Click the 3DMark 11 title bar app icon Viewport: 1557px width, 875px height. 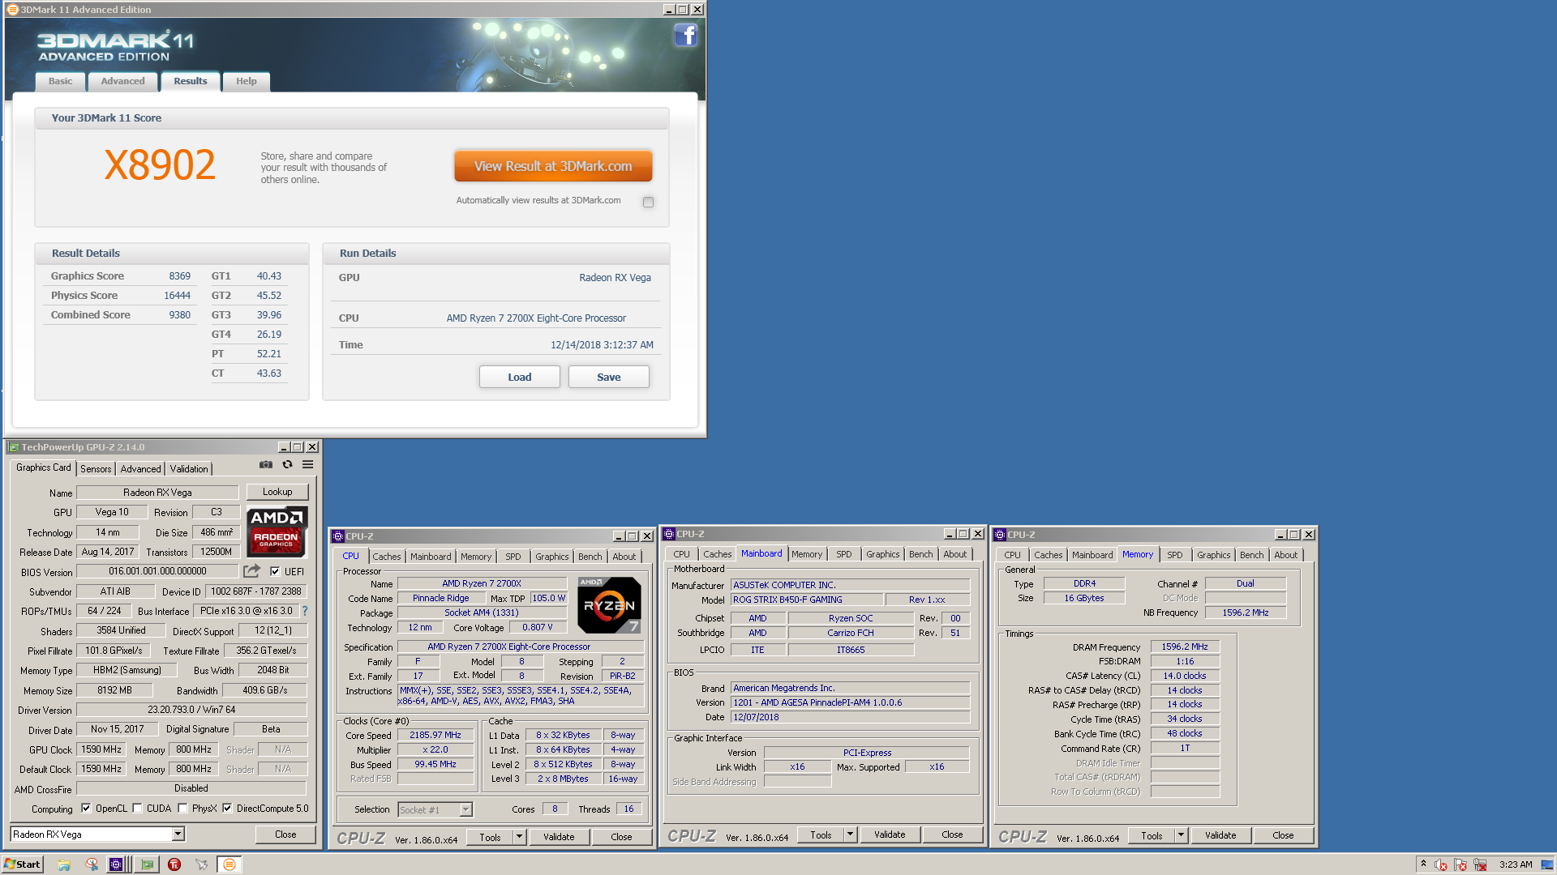[x=12, y=10]
